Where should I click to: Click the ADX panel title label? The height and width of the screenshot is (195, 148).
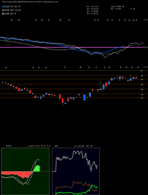point(56,146)
